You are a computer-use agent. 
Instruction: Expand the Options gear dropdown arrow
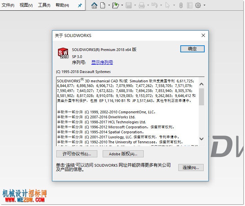[204, 5]
